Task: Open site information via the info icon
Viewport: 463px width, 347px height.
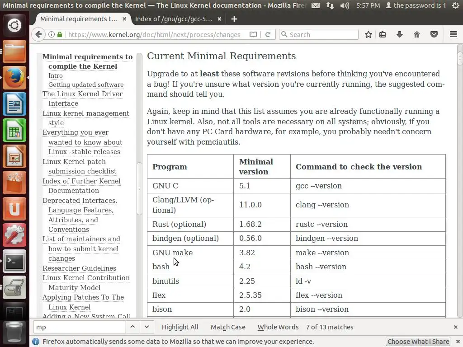Action: [52, 34]
